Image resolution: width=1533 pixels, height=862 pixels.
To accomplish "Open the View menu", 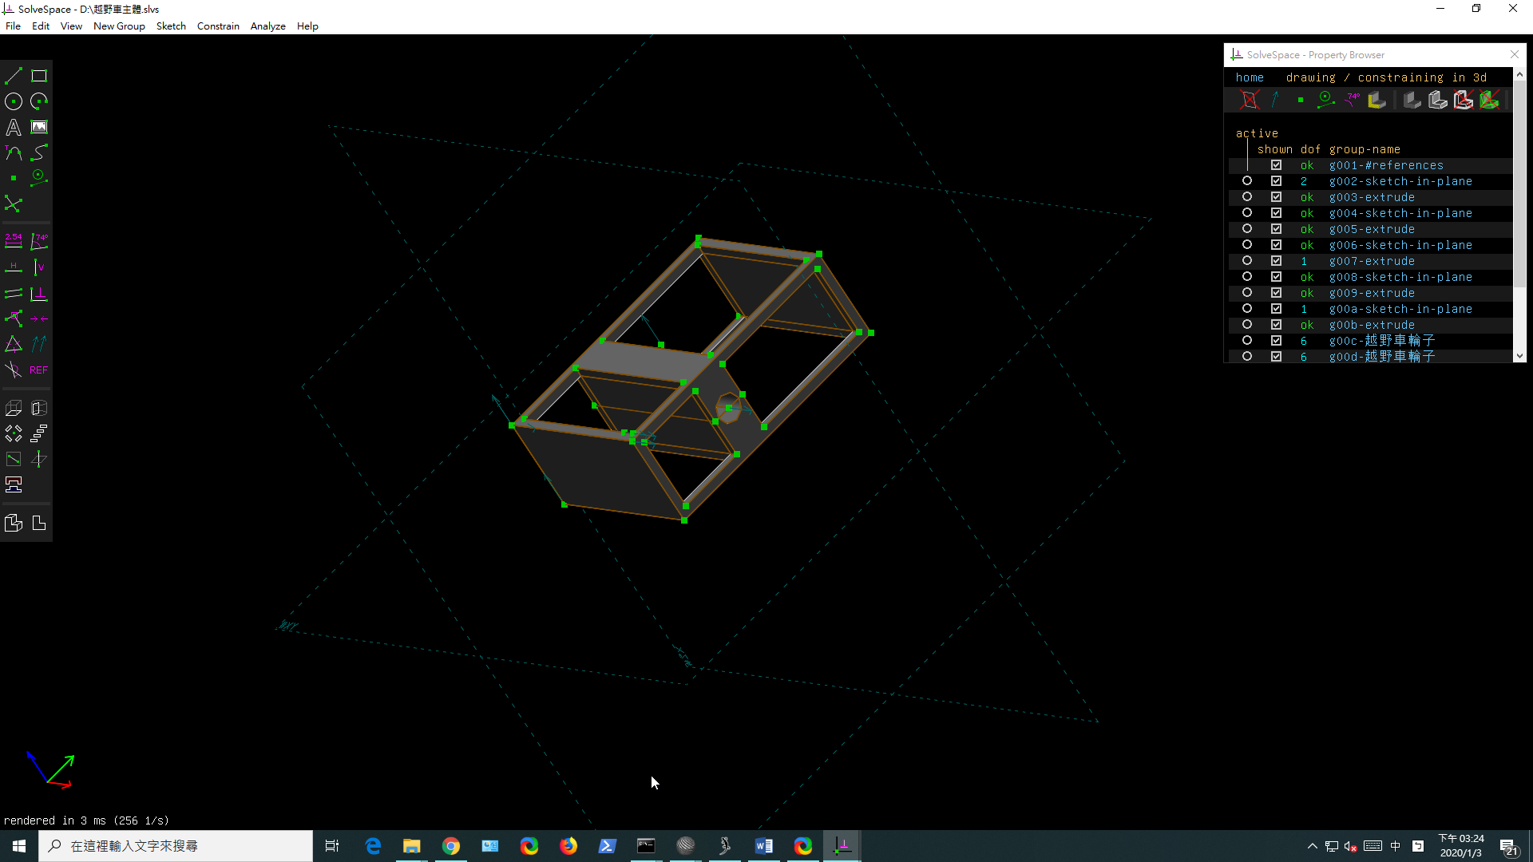I will [x=71, y=26].
